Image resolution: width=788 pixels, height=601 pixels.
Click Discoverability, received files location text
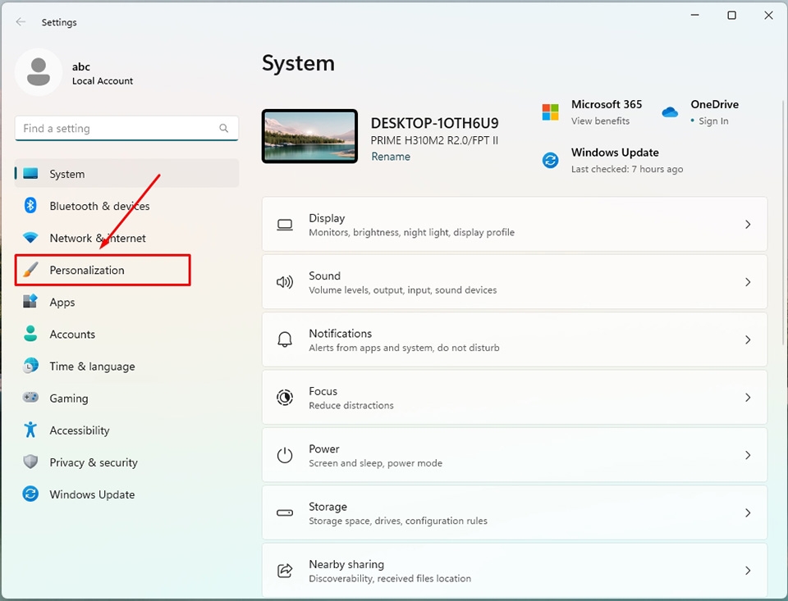[390, 579]
